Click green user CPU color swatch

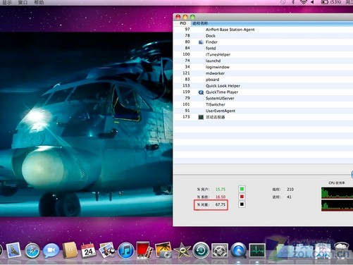242,189
